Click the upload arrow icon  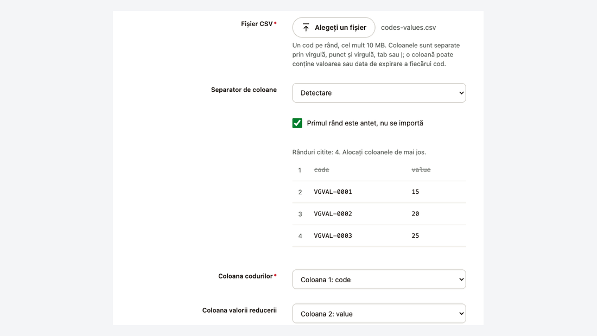coord(306,28)
